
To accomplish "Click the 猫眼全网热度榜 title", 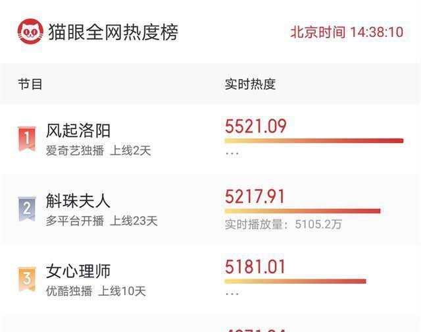I will click(113, 32).
